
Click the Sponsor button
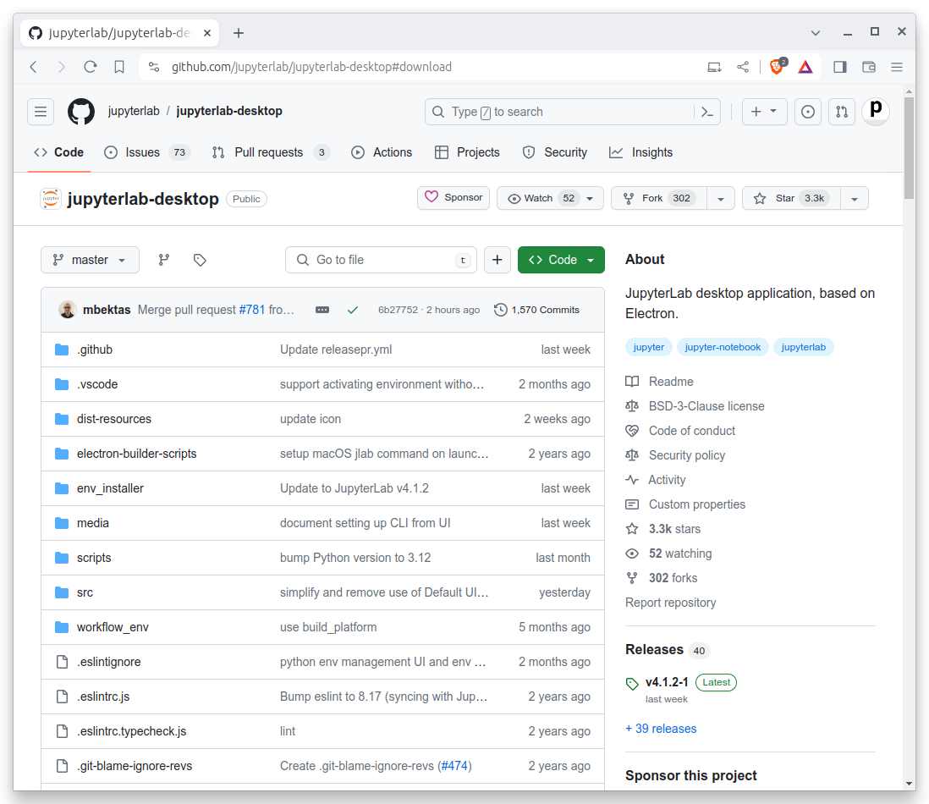point(454,197)
